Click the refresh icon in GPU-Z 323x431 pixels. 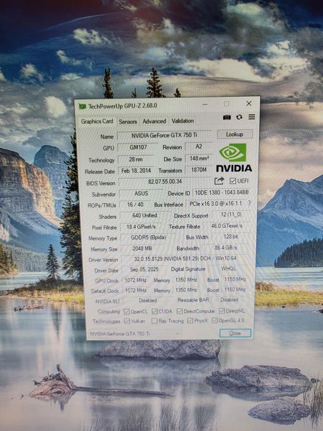tap(239, 117)
